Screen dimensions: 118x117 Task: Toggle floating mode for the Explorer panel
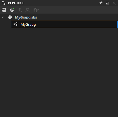[x=107, y=3]
